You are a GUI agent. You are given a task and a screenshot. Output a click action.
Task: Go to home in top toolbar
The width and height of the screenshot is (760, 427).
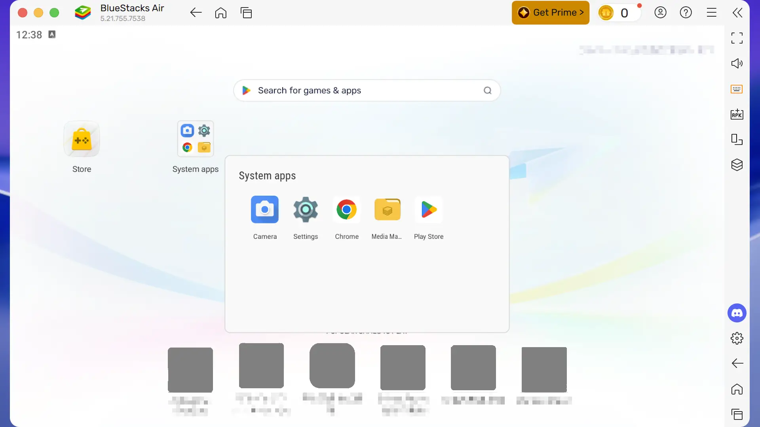tap(221, 13)
